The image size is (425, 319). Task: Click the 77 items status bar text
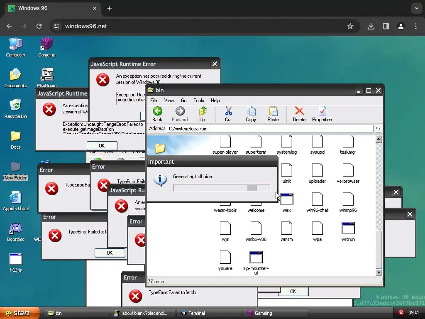[156, 282]
